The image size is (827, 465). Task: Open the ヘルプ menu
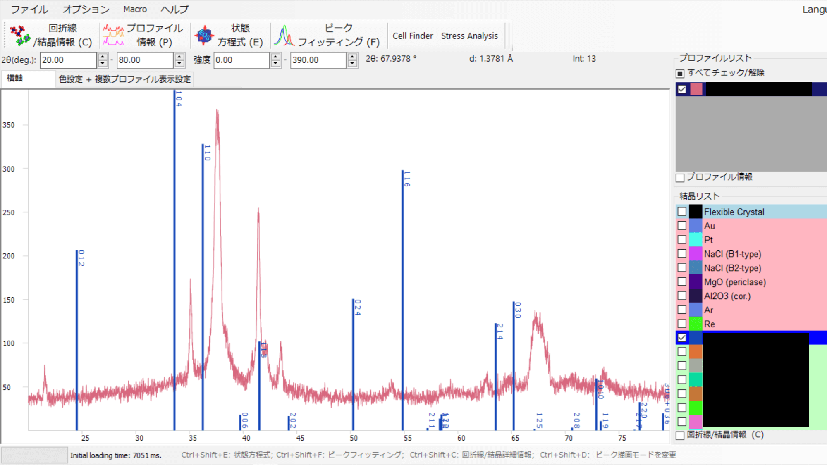[x=174, y=9]
